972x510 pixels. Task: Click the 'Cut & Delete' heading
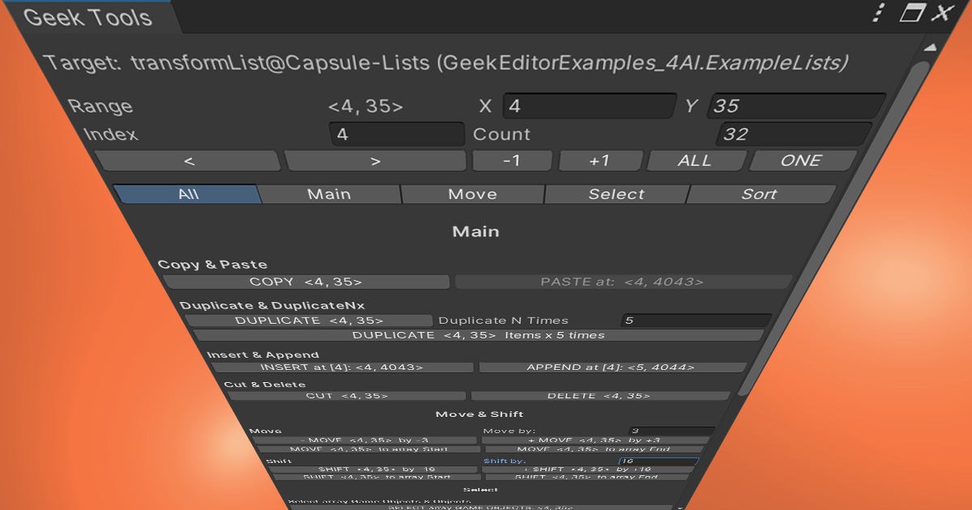pos(264,385)
